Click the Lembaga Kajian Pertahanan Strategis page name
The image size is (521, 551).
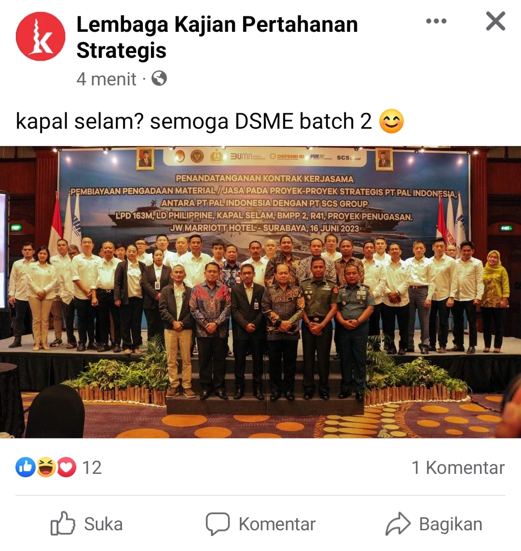[x=217, y=37]
